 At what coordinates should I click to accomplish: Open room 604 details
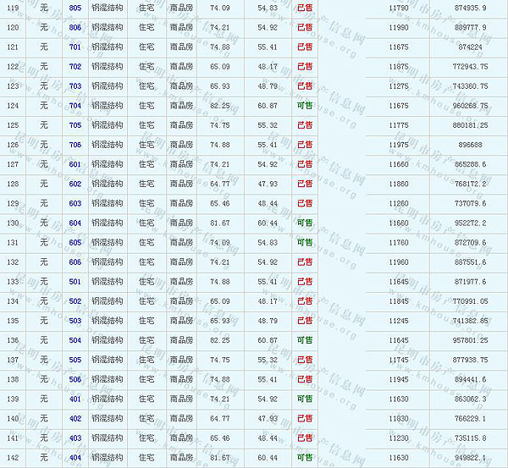[x=75, y=223]
